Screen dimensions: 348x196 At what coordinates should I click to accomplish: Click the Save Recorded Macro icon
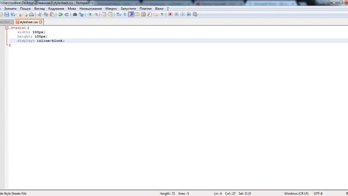[195, 15]
